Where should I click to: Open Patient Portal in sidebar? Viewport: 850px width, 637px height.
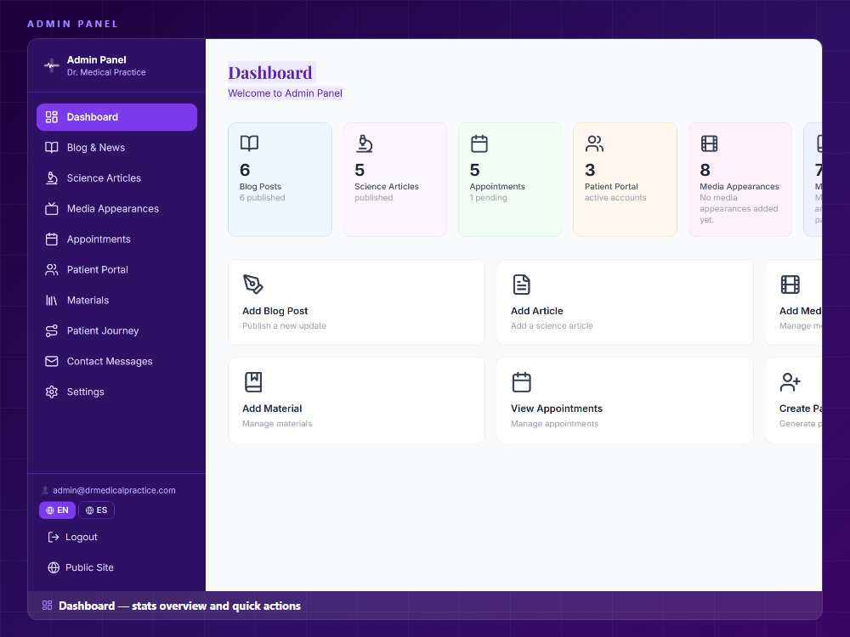[x=116, y=270]
